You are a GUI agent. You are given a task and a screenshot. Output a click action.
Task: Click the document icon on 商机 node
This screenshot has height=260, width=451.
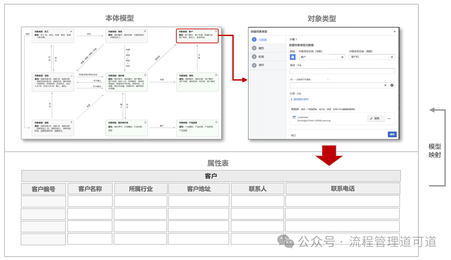coord(216,75)
